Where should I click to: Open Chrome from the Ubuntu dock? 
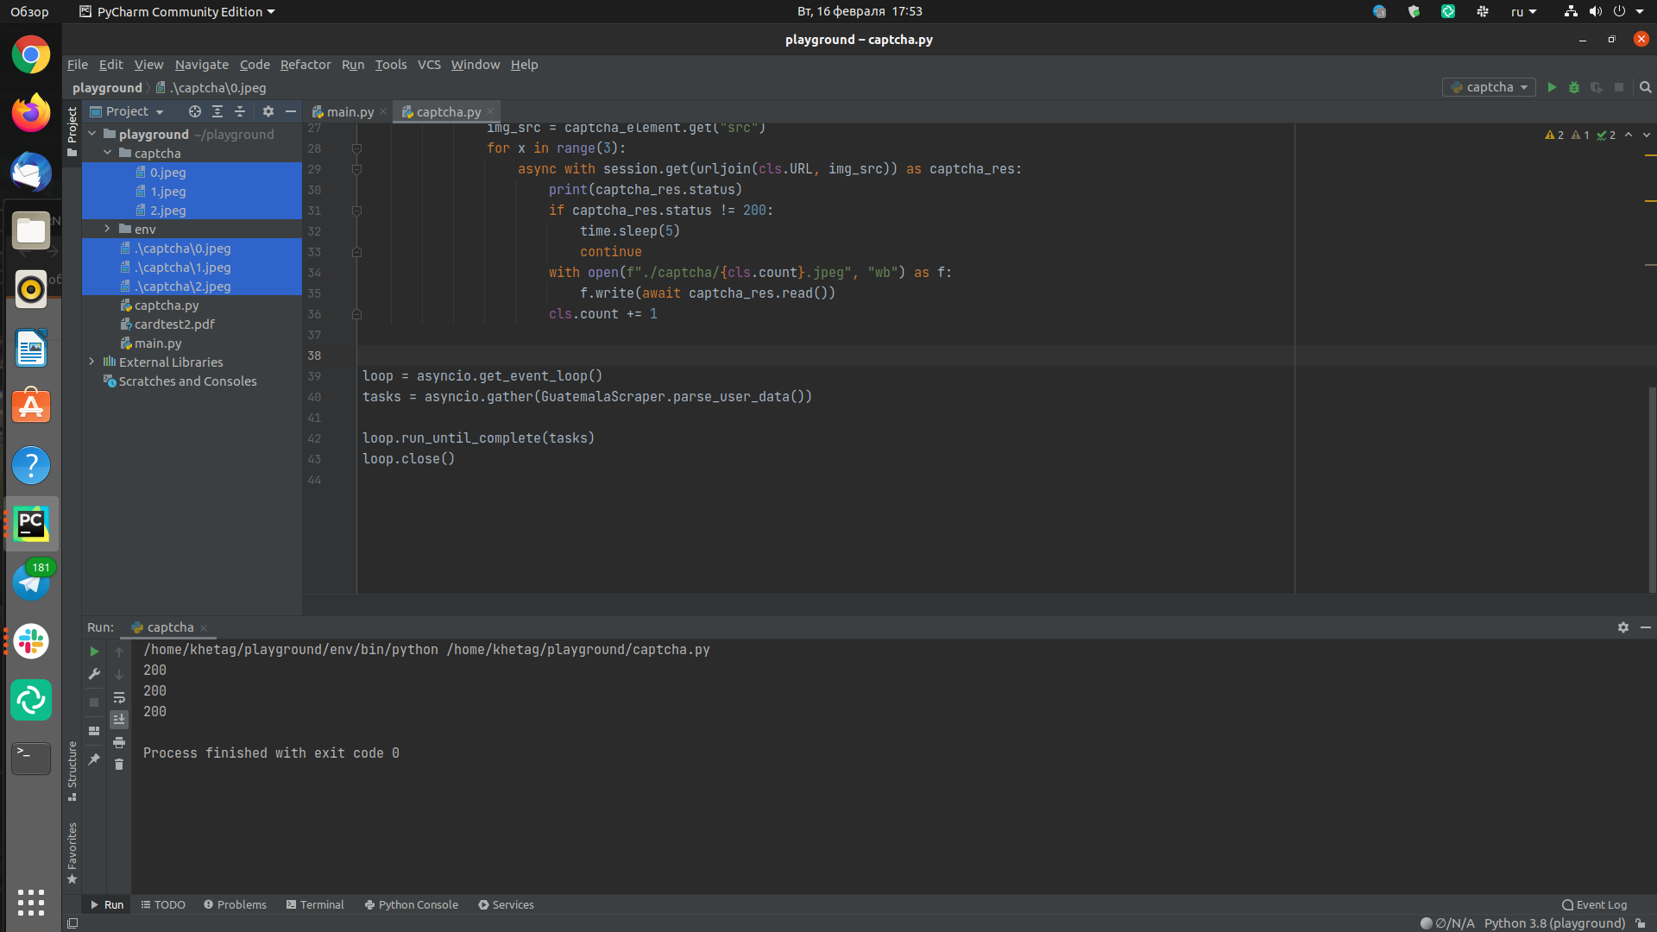tap(31, 55)
